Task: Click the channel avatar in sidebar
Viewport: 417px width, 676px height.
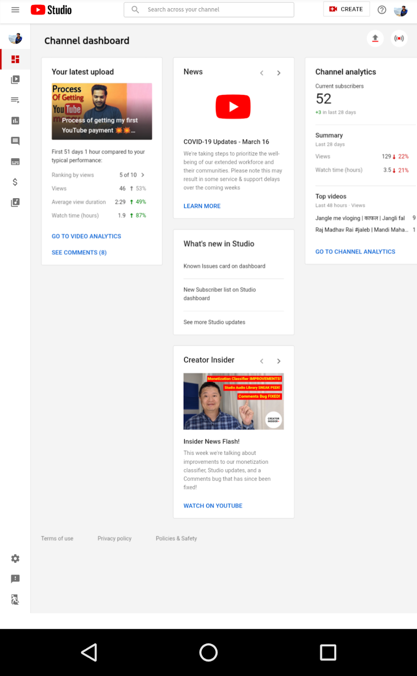Action: pyautogui.click(x=15, y=38)
